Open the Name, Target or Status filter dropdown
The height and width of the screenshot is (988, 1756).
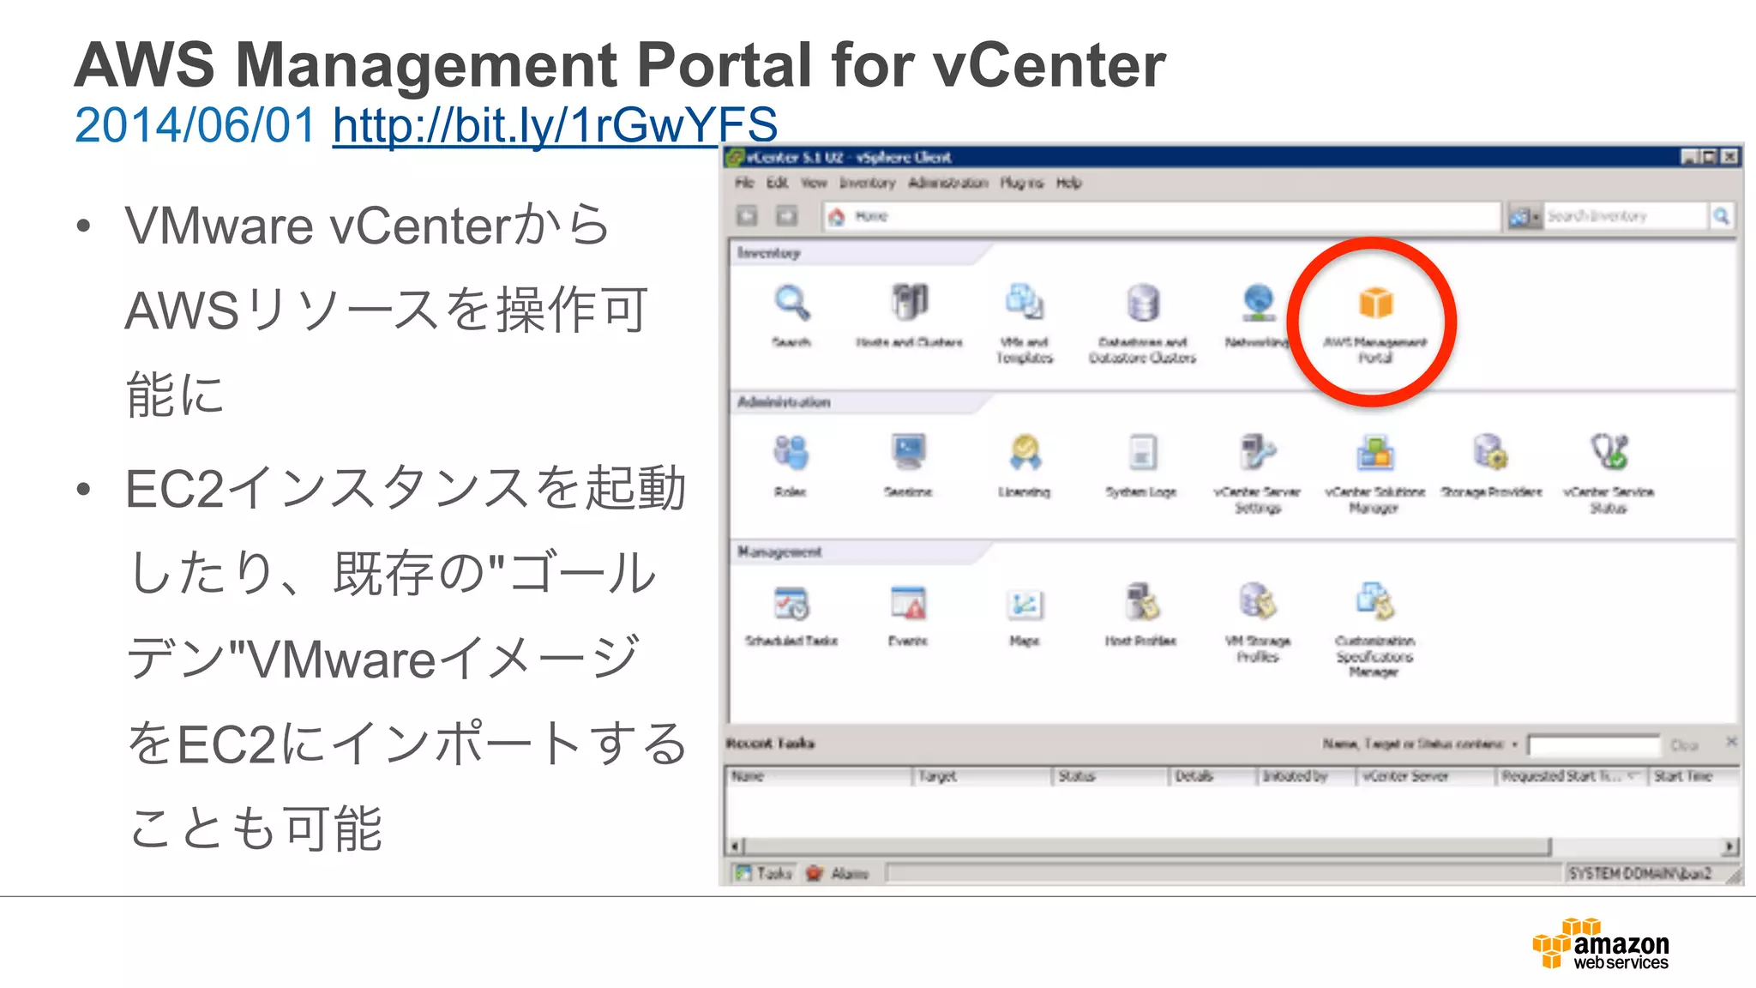(x=1515, y=744)
